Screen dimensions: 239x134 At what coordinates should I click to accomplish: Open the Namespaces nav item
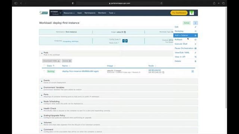(90, 13)
